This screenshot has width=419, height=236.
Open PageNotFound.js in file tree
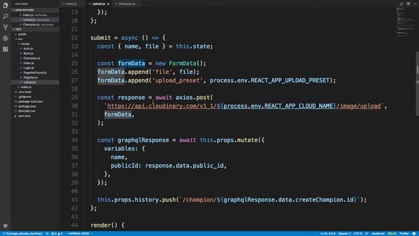click(x=35, y=73)
